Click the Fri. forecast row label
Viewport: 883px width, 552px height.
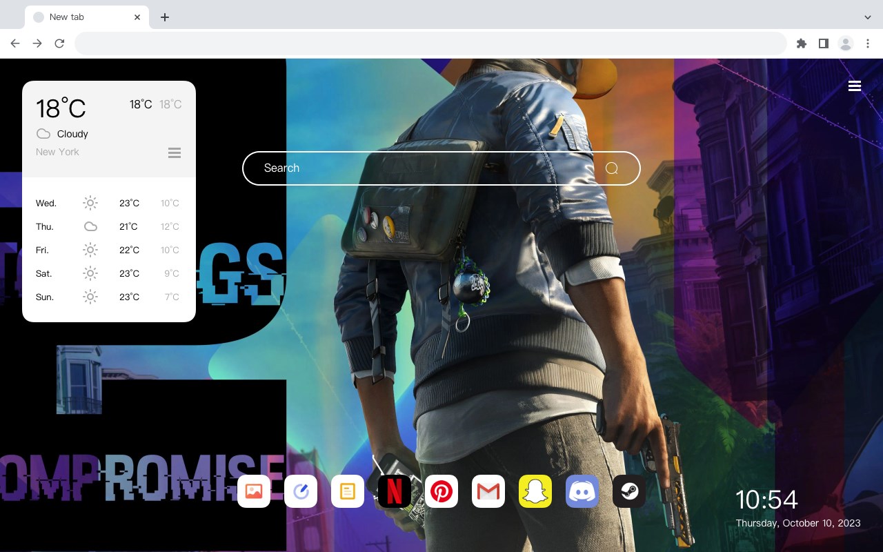42,250
